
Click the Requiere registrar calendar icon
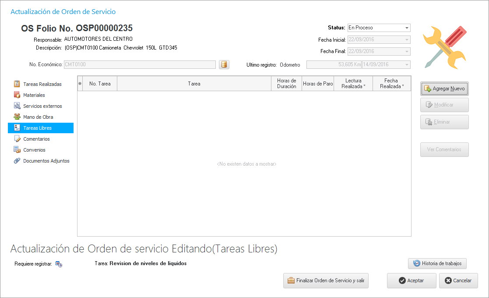tap(59, 264)
